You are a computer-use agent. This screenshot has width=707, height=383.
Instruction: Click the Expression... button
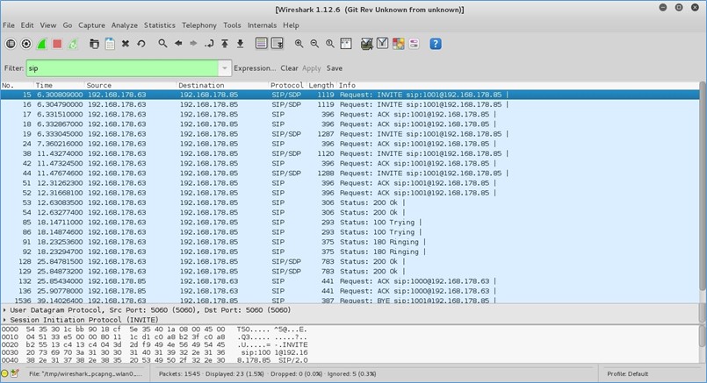255,67
